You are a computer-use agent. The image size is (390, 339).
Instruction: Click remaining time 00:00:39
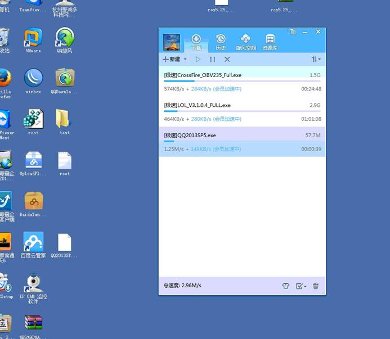311,149
